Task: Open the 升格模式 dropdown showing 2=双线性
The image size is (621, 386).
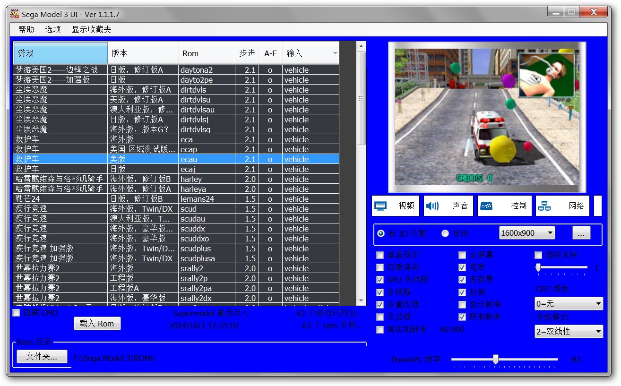Action: (x=569, y=332)
